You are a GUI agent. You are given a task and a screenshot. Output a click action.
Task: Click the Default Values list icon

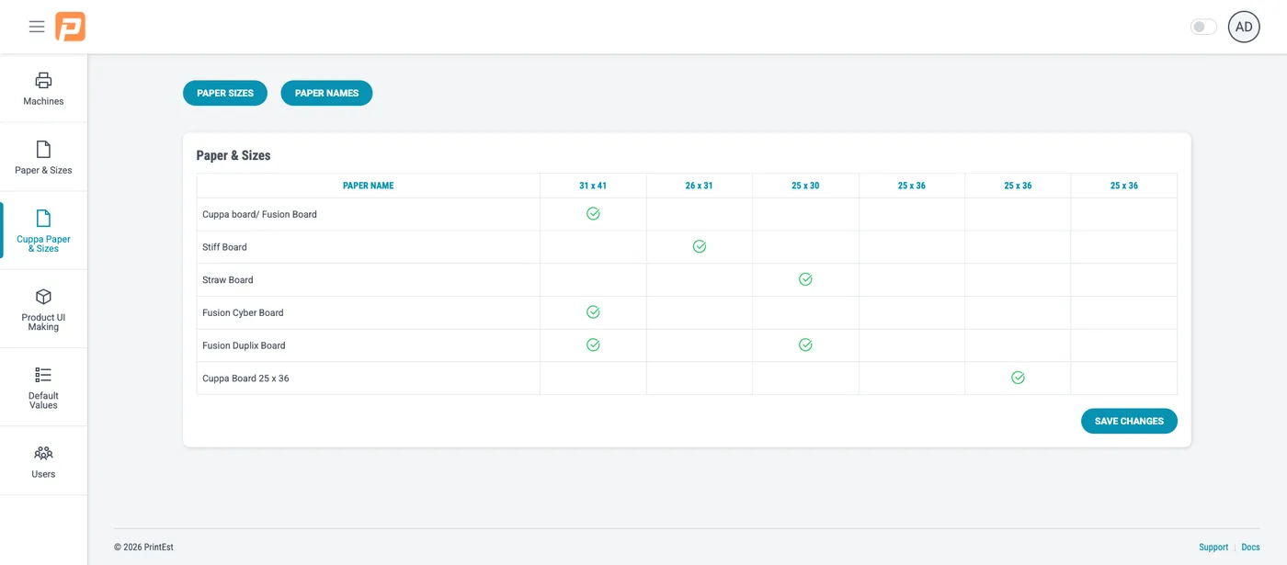[43, 375]
